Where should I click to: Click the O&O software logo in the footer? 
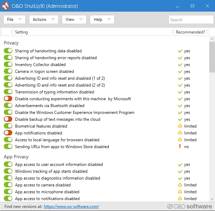coord(189,207)
